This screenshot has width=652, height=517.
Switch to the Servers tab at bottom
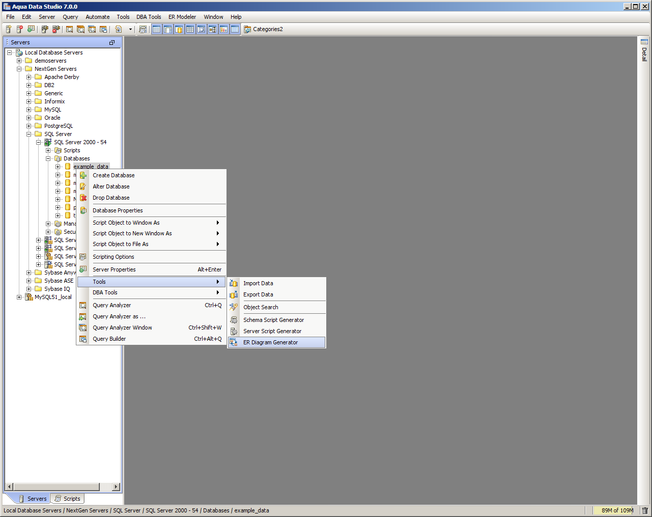click(33, 499)
